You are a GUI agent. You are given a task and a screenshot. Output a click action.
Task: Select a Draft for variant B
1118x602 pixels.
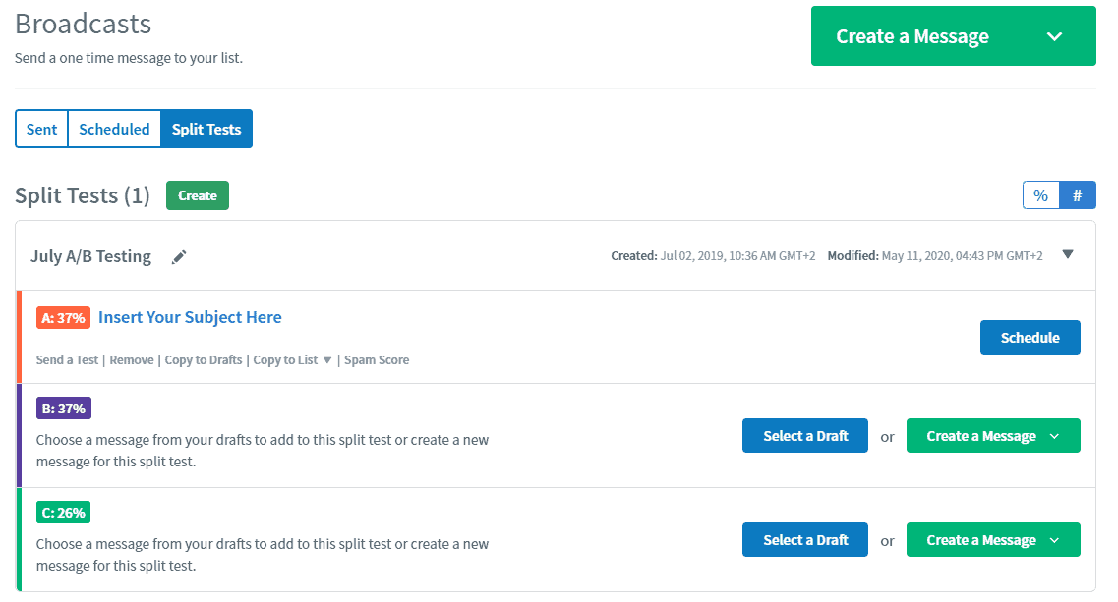point(804,435)
